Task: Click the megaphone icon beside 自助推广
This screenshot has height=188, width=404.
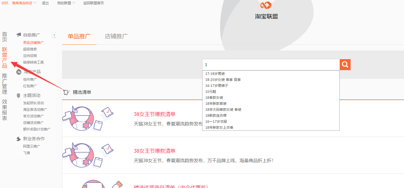Action: (19, 35)
